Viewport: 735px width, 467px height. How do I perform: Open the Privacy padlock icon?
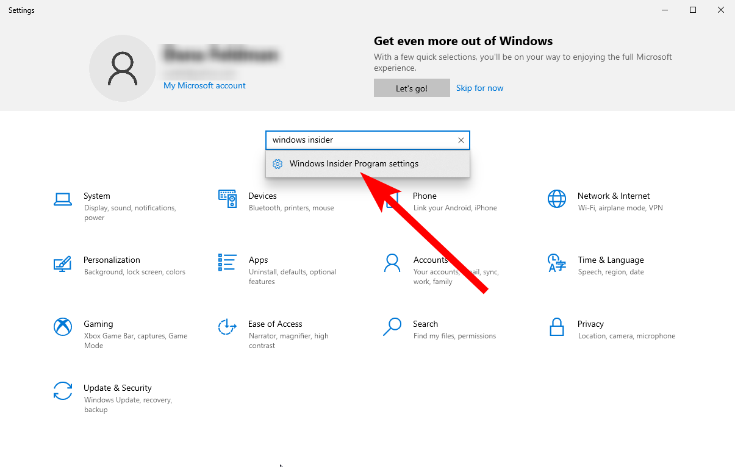tap(556, 327)
